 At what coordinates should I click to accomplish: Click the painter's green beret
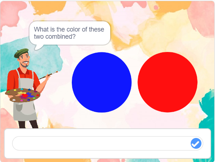tap(21, 53)
